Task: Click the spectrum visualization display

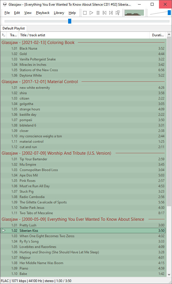Action: 134,13
